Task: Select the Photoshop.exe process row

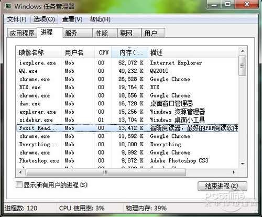Action: 127,160
